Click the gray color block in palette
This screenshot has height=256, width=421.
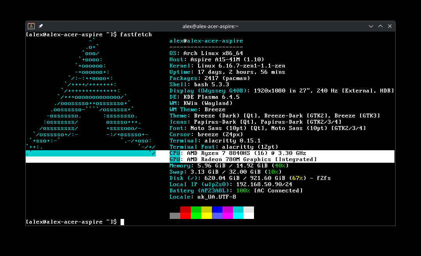tap(175, 216)
